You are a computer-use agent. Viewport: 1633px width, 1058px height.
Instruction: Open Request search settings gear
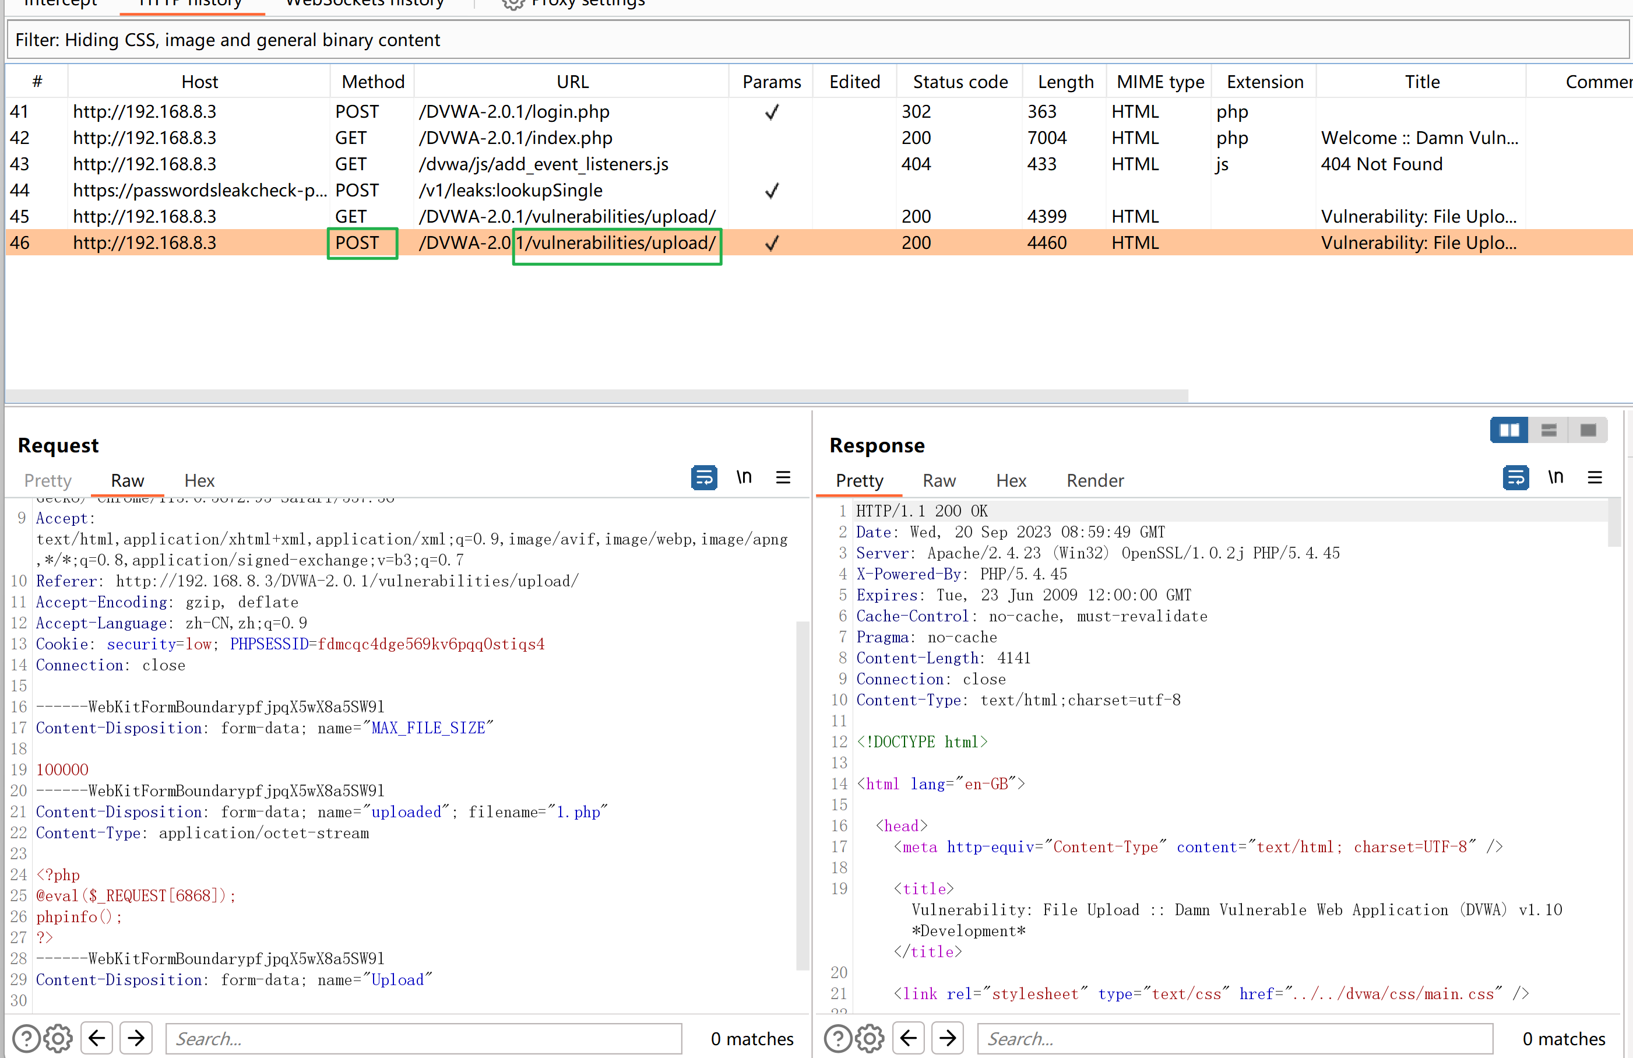tap(58, 1038)
